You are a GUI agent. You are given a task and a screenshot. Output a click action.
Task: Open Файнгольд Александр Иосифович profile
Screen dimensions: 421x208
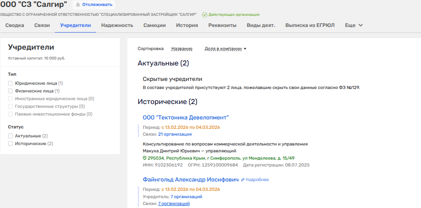pos(190,180)
